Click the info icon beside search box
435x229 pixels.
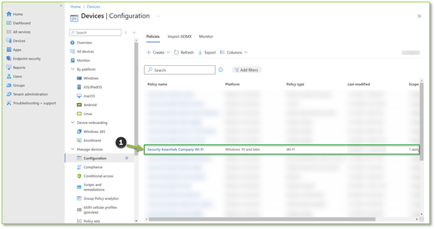click(x=221, y=70)
